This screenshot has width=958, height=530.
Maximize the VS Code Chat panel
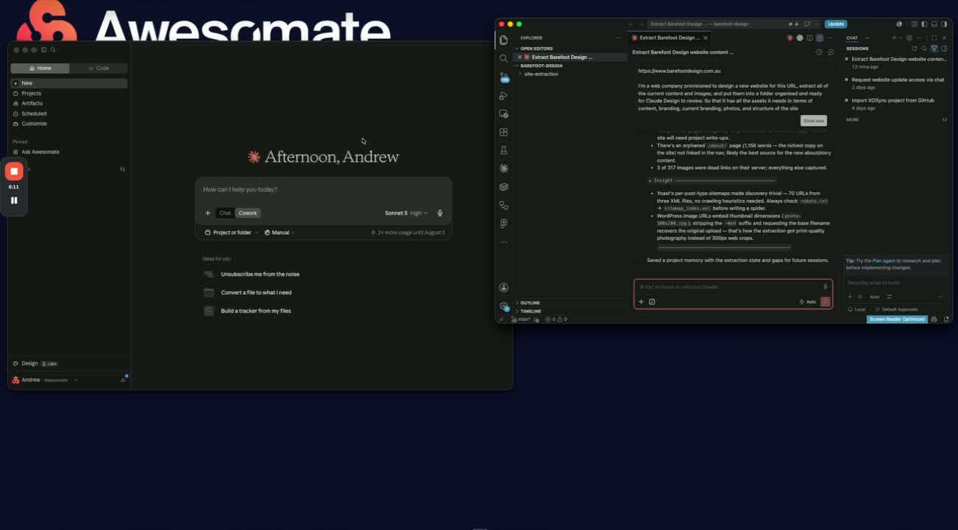tap(934, 38)
